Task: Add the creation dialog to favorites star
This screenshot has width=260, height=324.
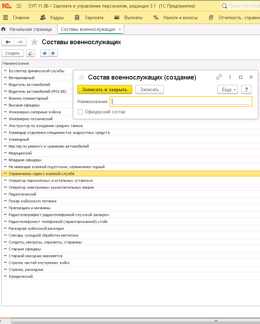Action: 82,77
